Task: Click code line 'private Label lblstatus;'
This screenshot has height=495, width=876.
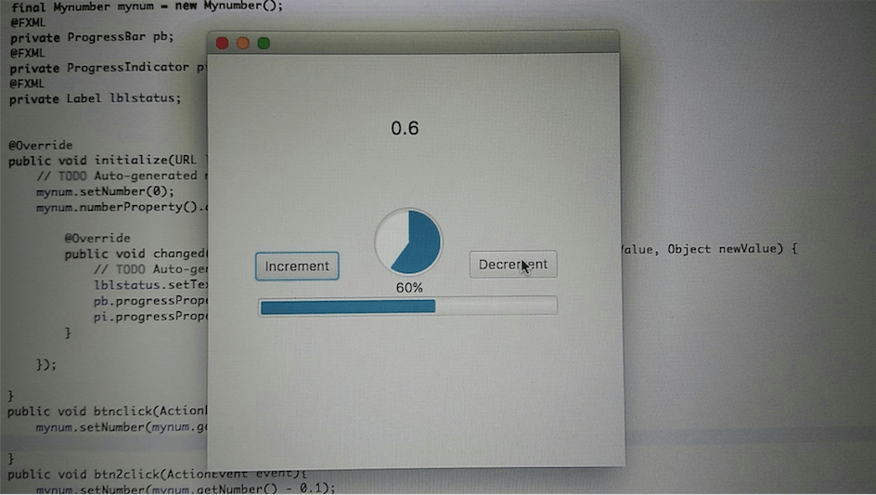Action: [x=96, y=98]
